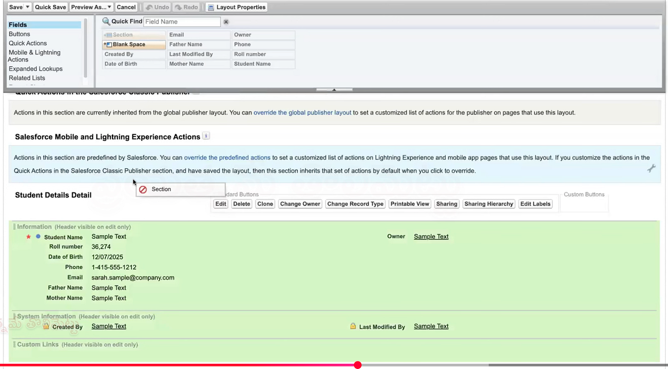
Task: Click the lock icon beside Last Modified By
Action: [x=353, y=327]
